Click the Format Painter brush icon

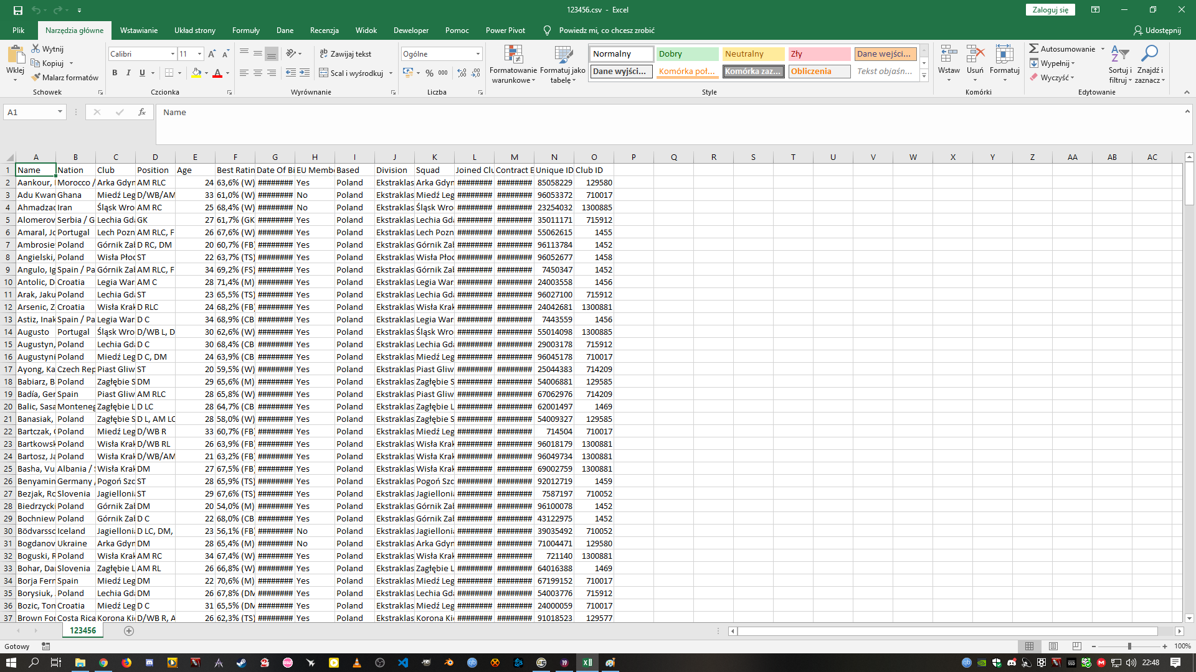(x=36, y=77)
